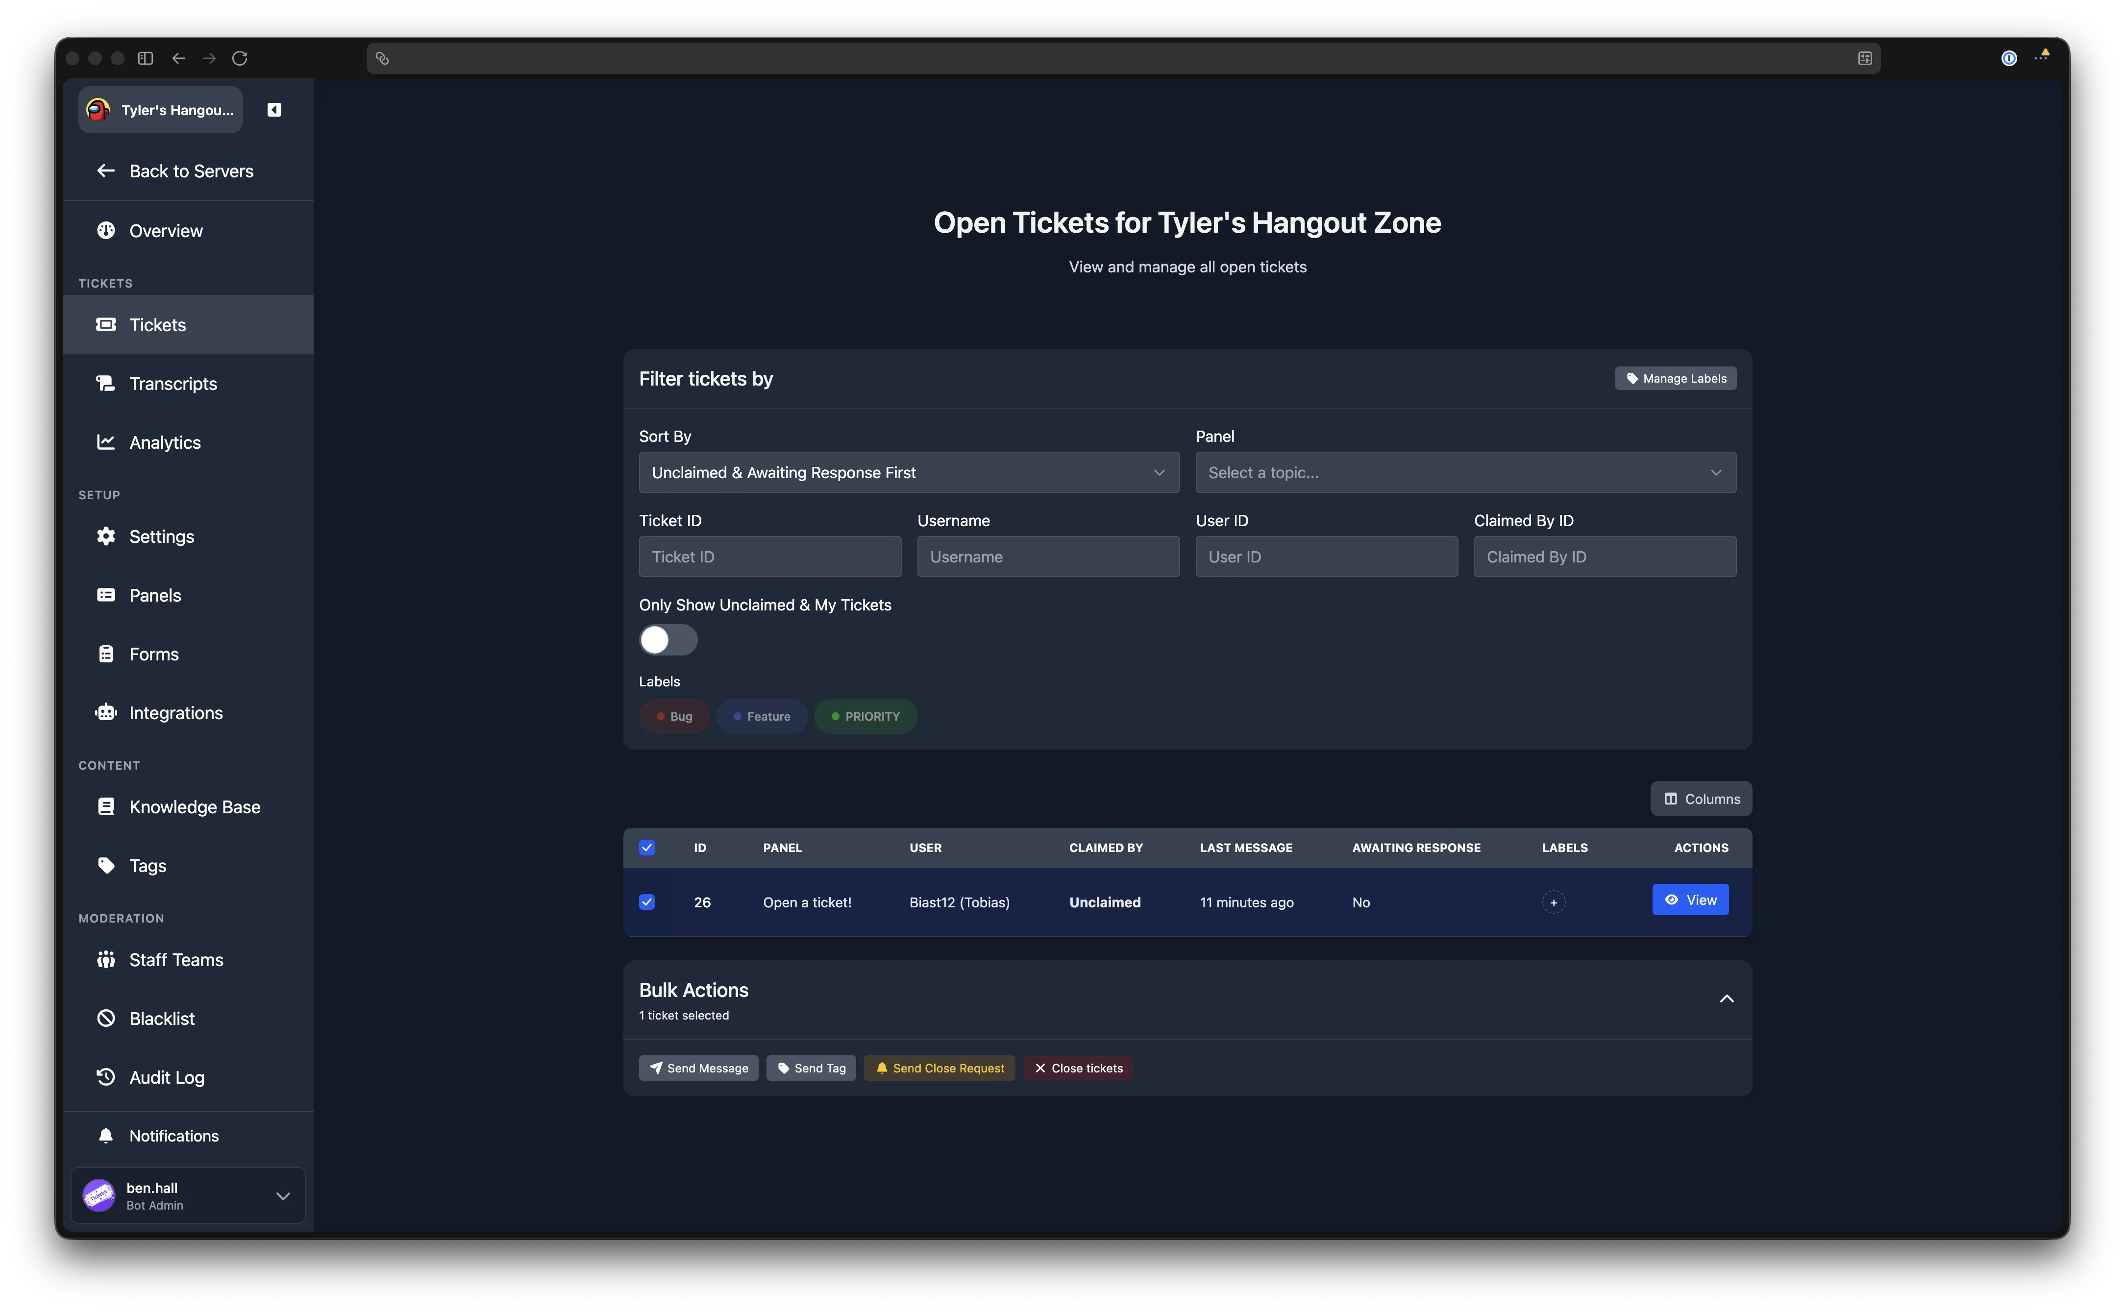Image resolution: width=2125 pixels, height=1312 pixels.
Task: Collapse the Bulk Actions section chevron
Action: (x=1727, y=999)
